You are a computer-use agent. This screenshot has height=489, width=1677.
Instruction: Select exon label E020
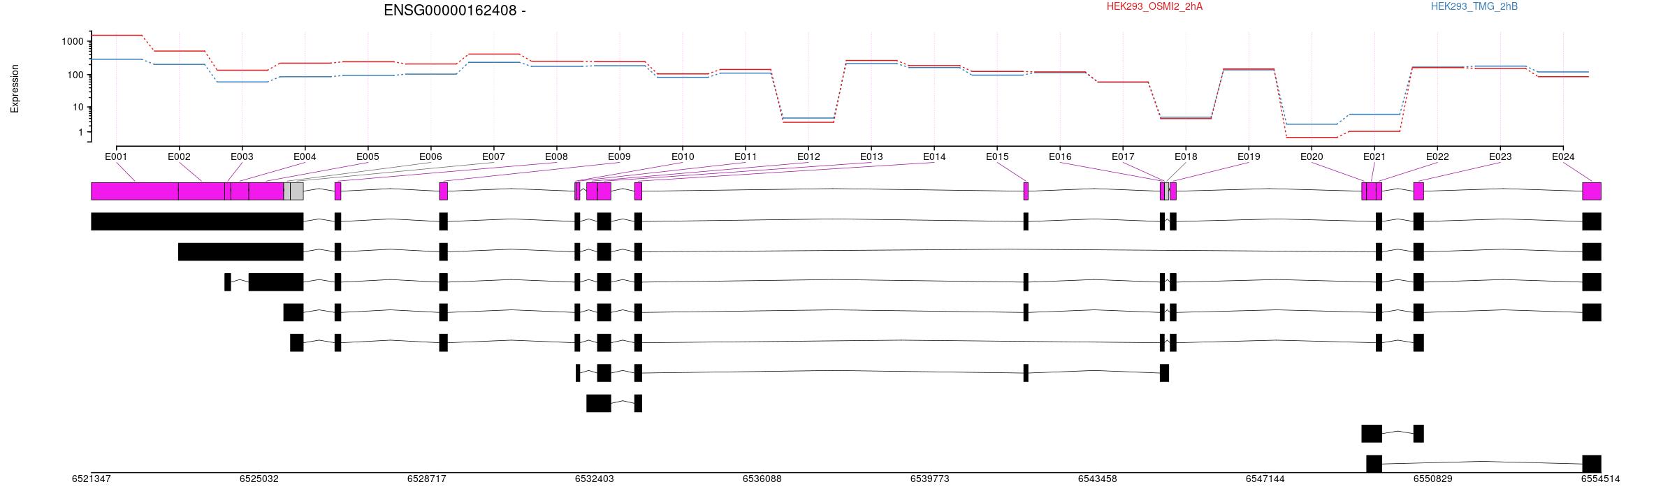(x=1312, y=157)
